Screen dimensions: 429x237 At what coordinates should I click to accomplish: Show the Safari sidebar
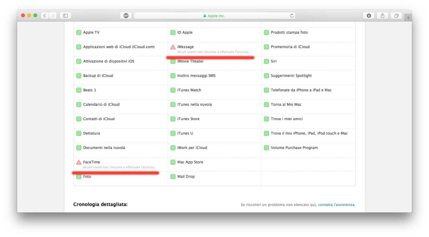pos(65,15)
